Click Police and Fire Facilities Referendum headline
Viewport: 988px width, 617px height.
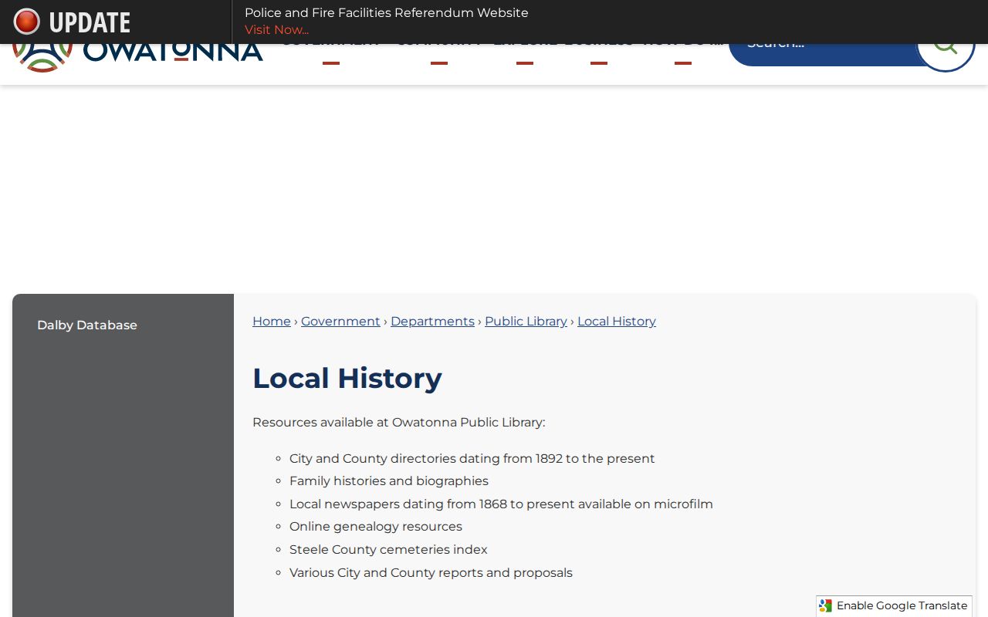(387, 13)
